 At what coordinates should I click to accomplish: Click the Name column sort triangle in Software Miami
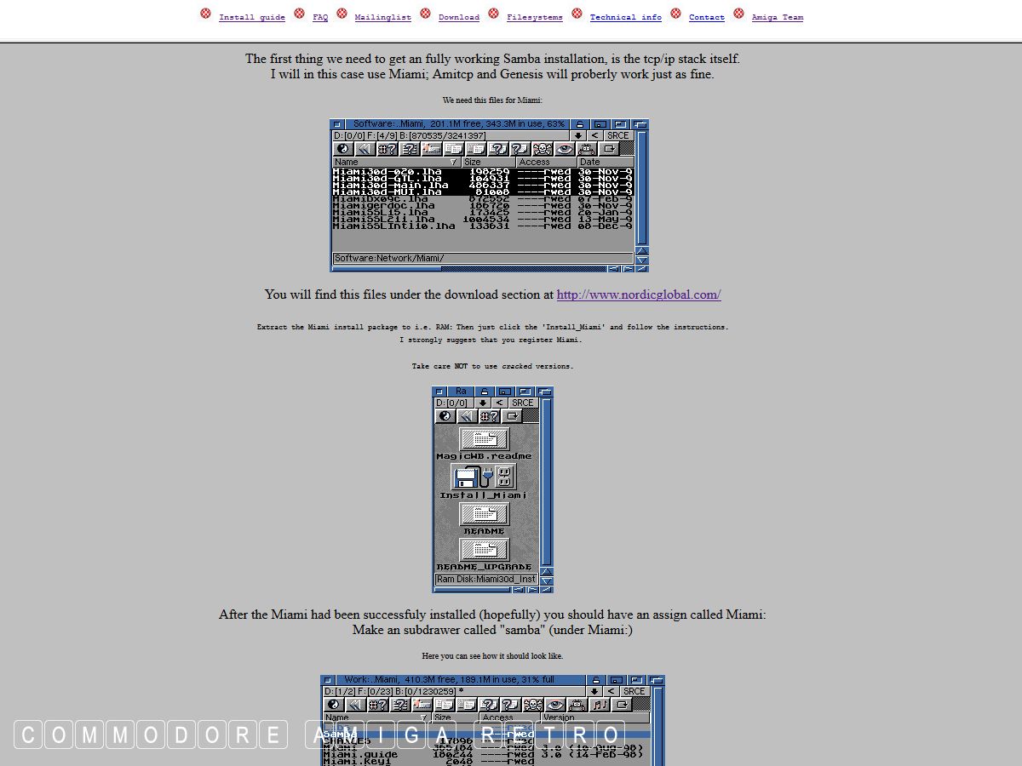453,162
